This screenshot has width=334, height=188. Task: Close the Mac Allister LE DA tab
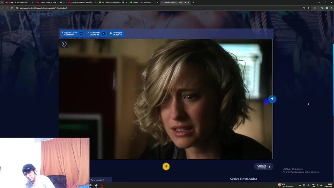coord(64,2)
